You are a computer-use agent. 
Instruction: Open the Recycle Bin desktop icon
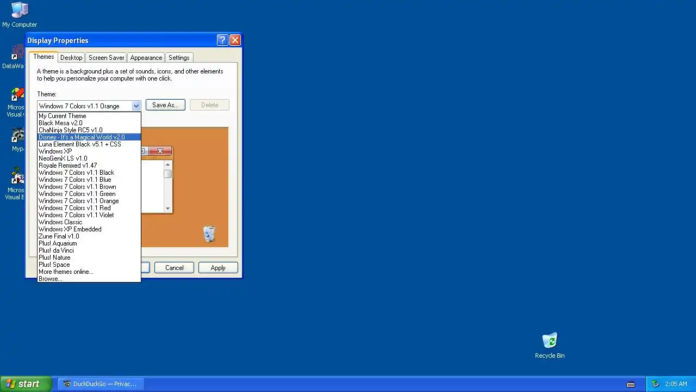pos(550,346)
